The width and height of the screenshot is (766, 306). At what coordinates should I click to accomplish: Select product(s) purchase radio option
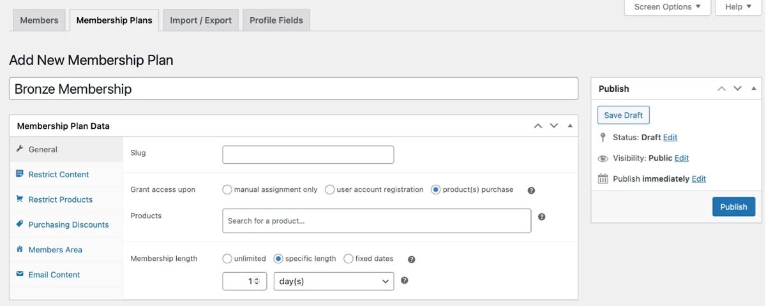click(436, 189)
